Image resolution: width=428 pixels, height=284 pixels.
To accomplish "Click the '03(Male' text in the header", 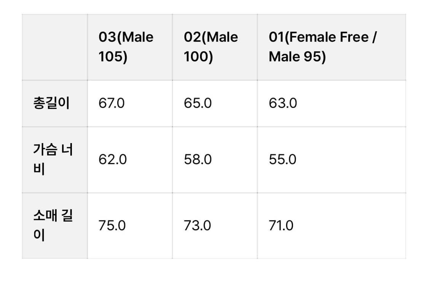I will 126,37.
